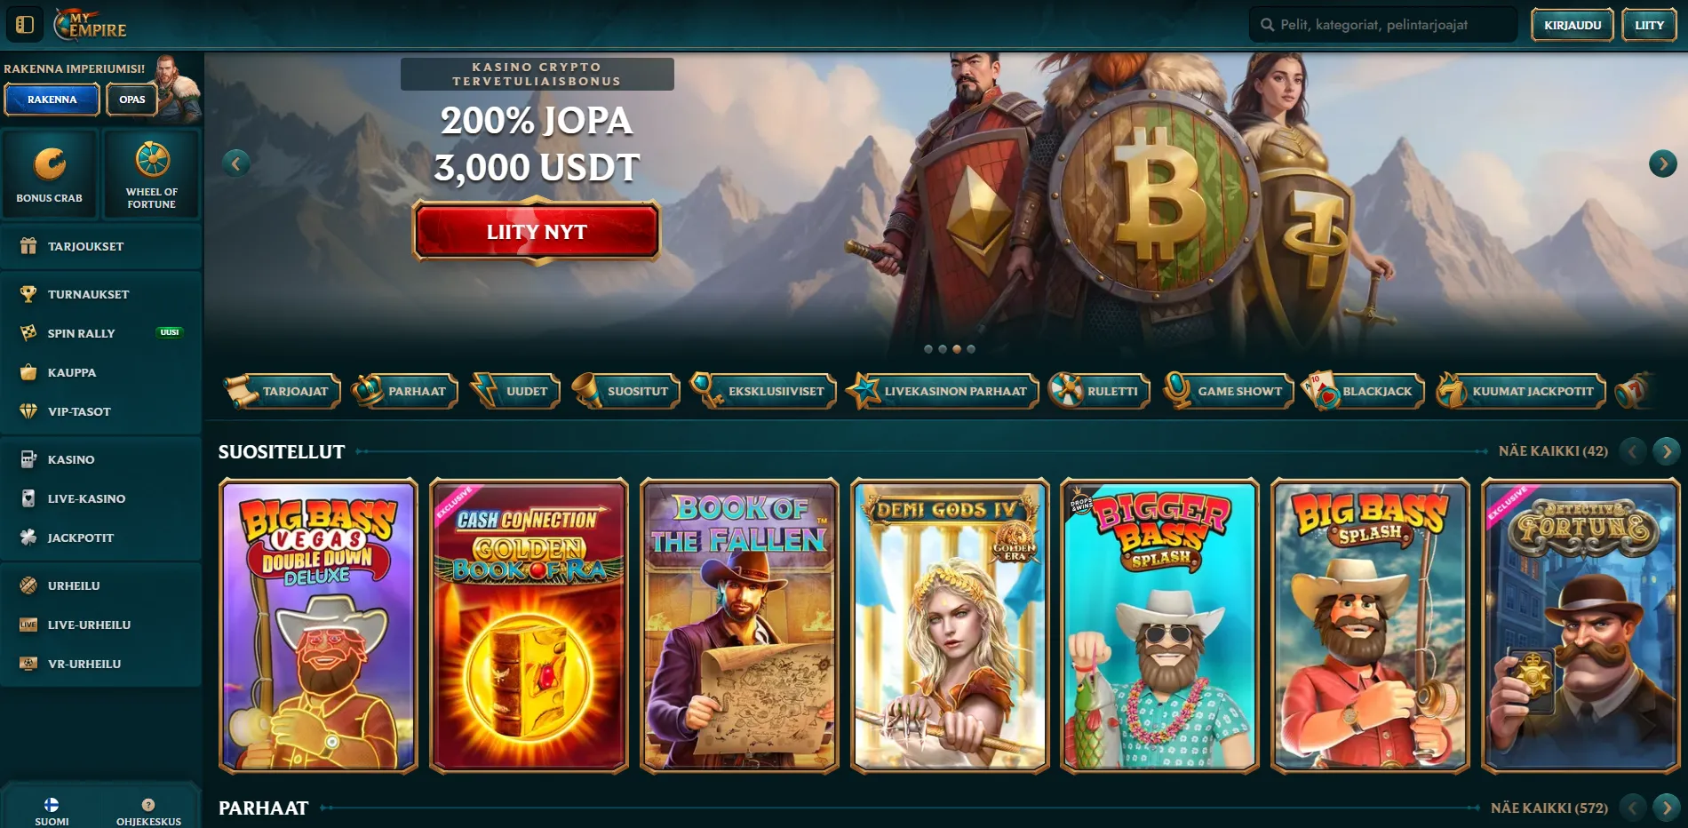Click the Kirjaudu login button
This screenshot has height=828, width=1688.
coord(1573,25)
